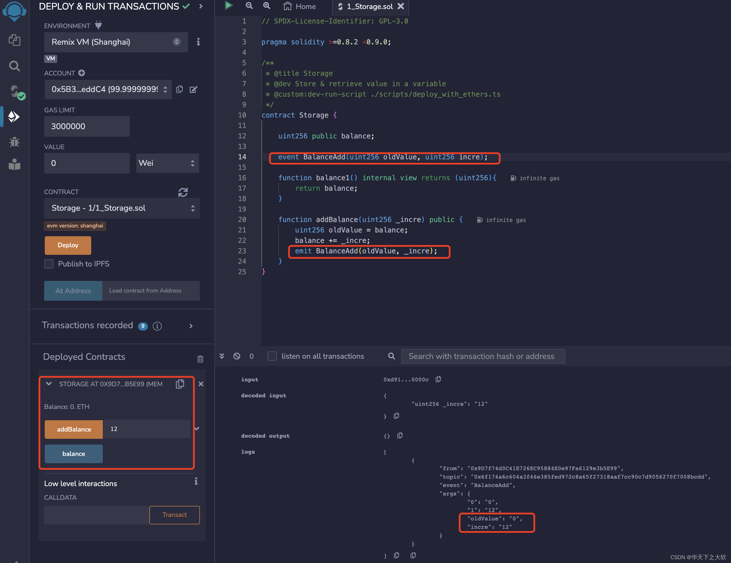The height and width of the screenshot is (563, 731).
Task: Open the Search sidebar icon
Action: coord(15,66)
